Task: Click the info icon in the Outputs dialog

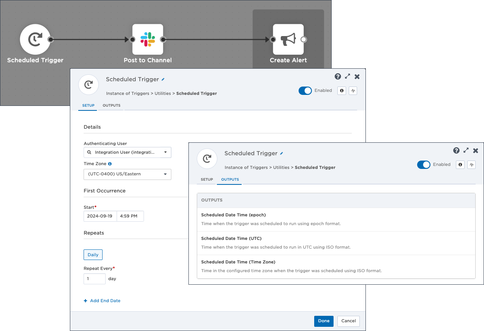Action: [460, 165]
